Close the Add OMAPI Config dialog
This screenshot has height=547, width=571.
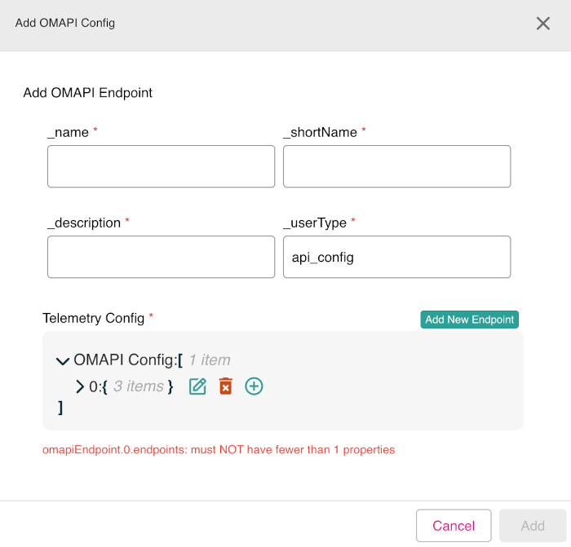(x=543, y=24)
